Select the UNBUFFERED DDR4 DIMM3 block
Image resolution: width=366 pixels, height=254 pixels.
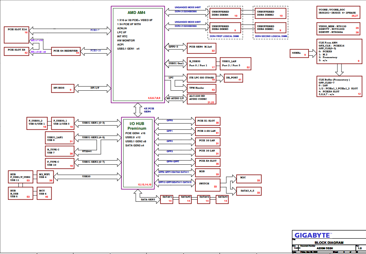pos(225,28)
